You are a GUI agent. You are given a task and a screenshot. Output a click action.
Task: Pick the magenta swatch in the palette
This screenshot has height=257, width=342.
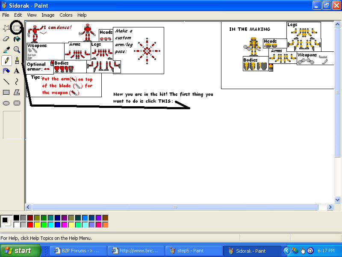[65, 224]
